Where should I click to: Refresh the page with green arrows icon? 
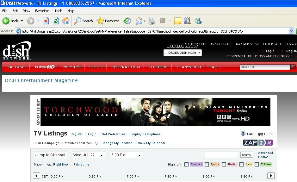tap(56, 21)
